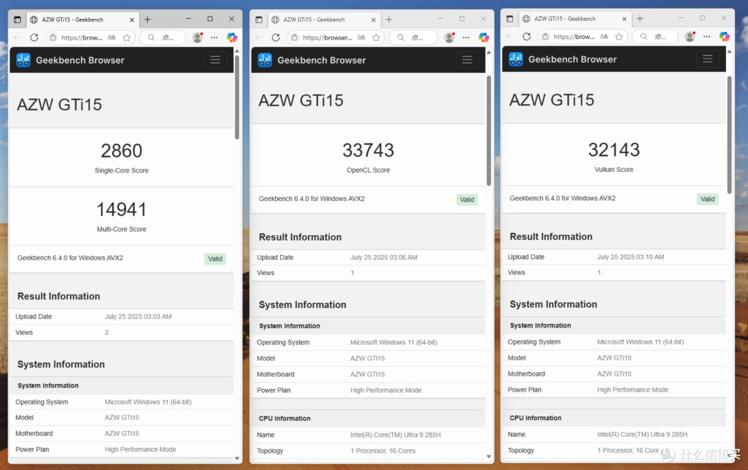Open tab actions menu in the middle OpenCL window
Screen dimensions: 748x470
(x=258, y=19)
